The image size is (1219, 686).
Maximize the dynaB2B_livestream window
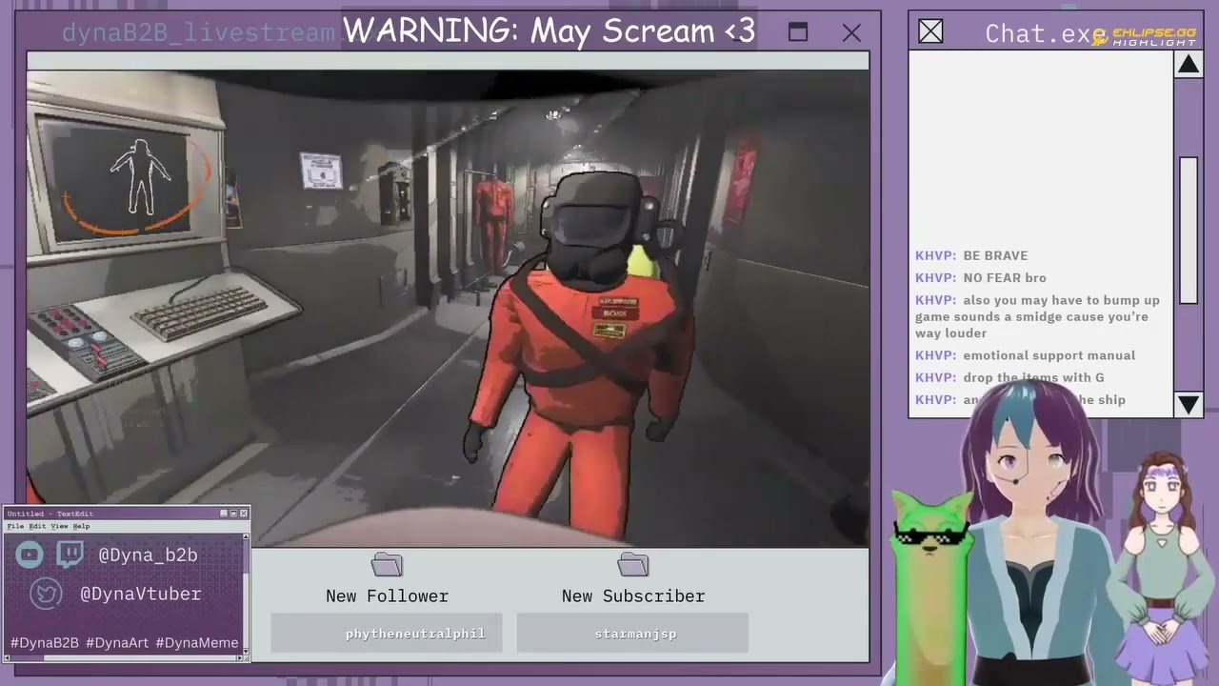click(798, 32)
